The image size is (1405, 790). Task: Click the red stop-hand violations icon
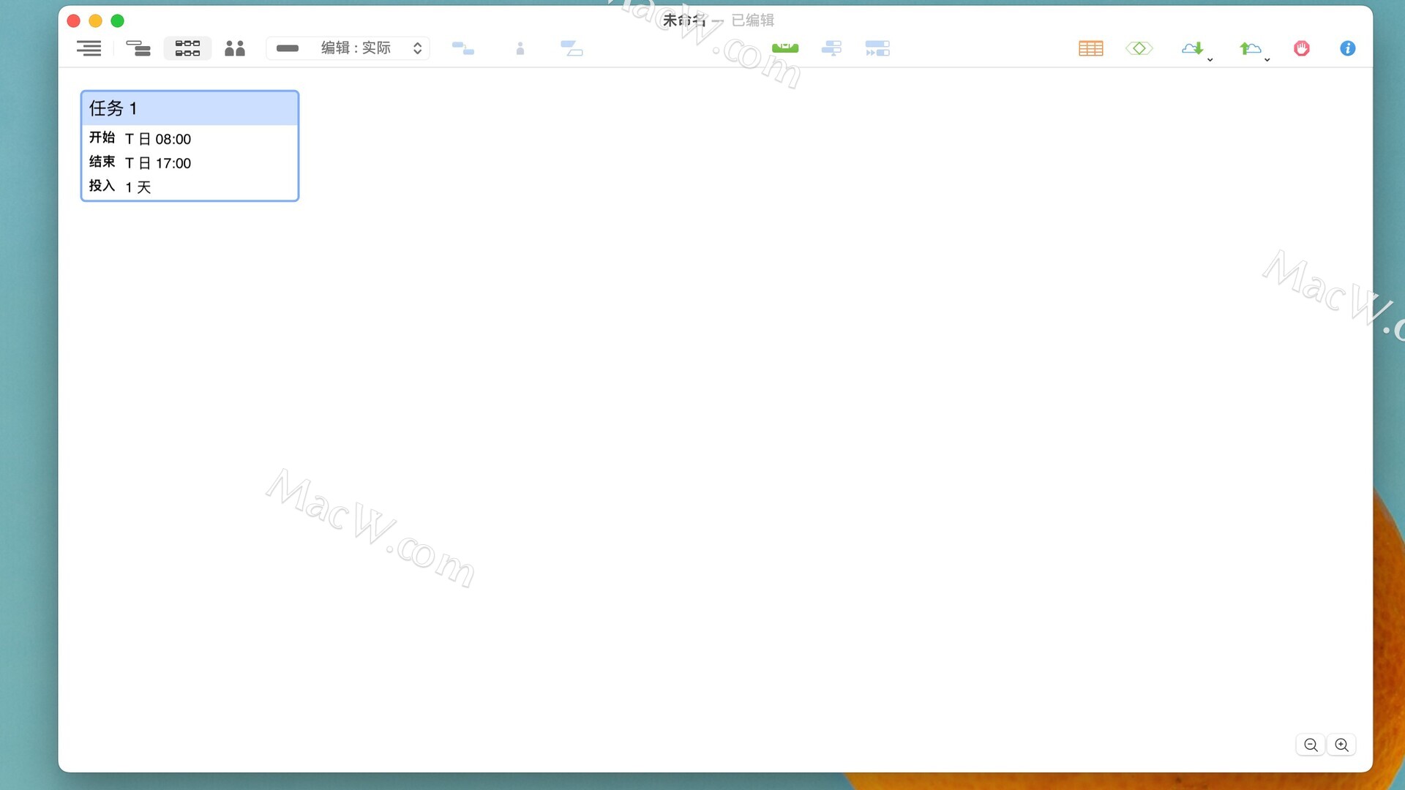pos(1302,48)
